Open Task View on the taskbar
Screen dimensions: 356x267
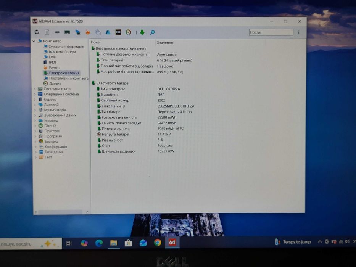(x=69, y=243)
